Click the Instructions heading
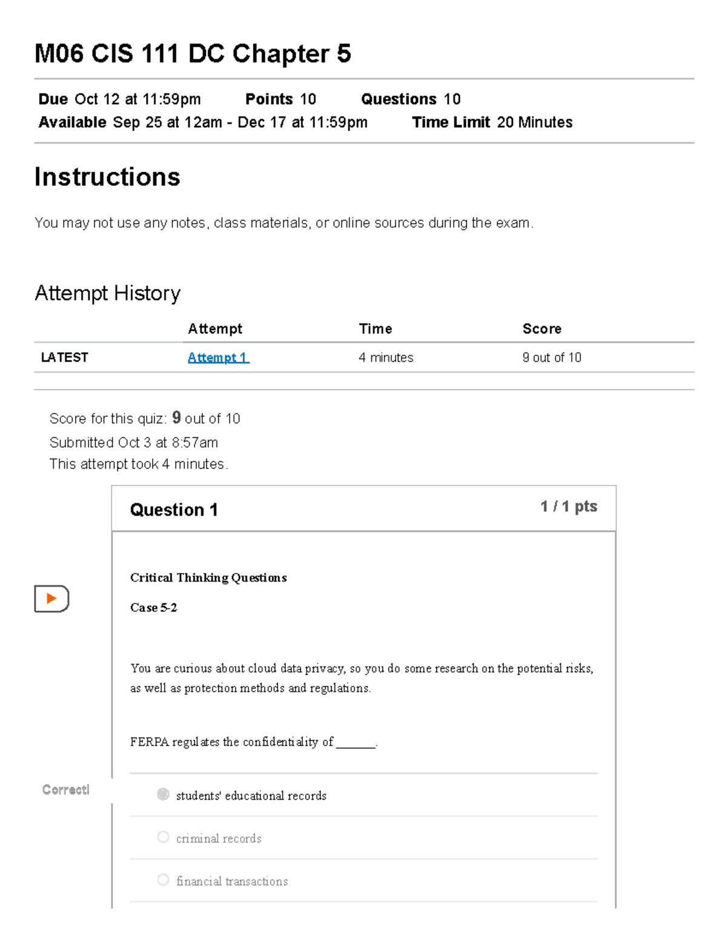Image resolution: width=727 pixels, height=941 pixels. click(107, 176)
